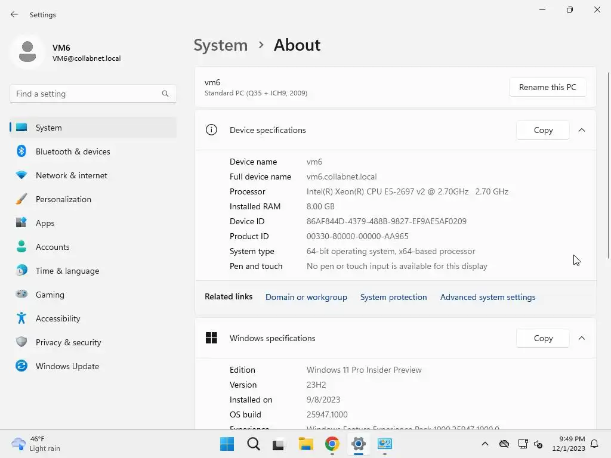
Task: Click the Pen and touch value text
Action: click(x=397, y=267)
